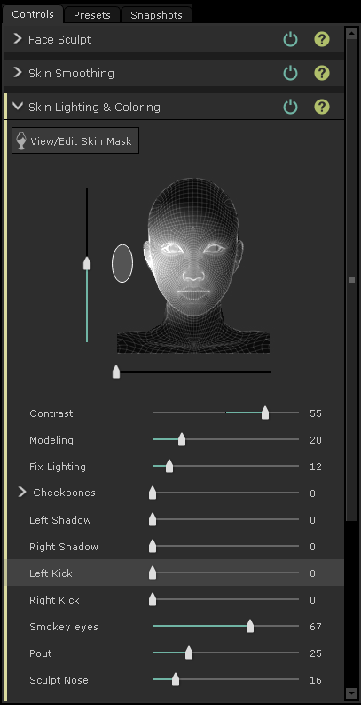Click the scrollbar up arrow
The width and height of the screenshot is (361, 705).
click(351, 33)
